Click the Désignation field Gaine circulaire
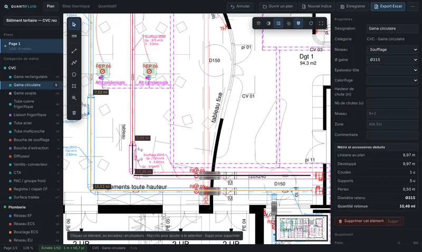Viewport: 422px width, 252px height. 392,28
